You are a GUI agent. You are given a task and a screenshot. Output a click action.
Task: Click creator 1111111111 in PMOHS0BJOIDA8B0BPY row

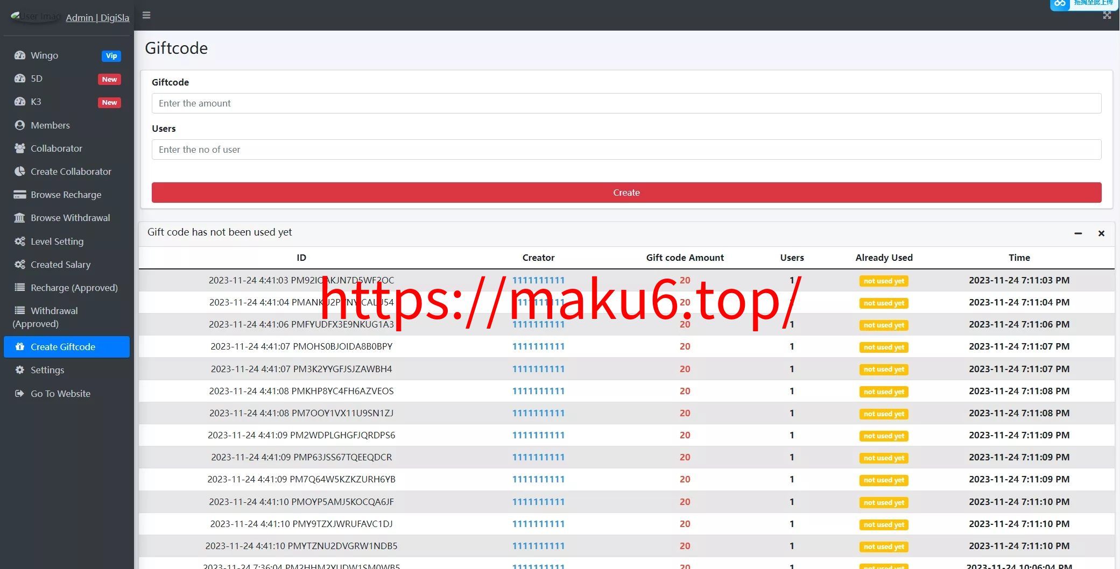coord(538,346)
